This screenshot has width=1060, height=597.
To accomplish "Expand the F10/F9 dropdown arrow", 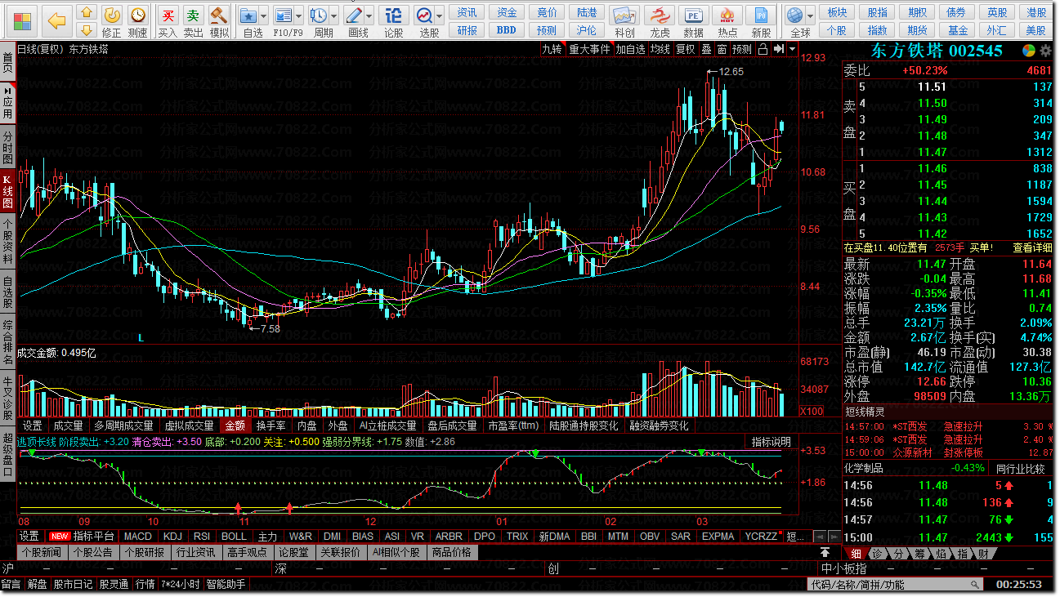I will pyautogui.click(x=299, y=16).
